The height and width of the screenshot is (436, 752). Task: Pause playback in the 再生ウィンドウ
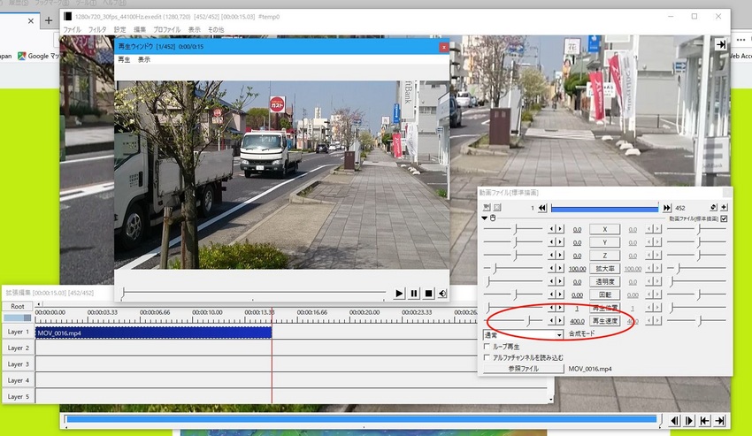[x=414, y=293]
